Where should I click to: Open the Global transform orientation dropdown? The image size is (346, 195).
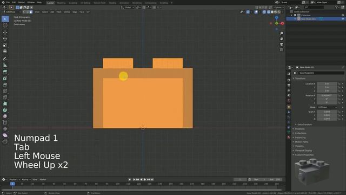pyautogui.click(x=128, y=7)
